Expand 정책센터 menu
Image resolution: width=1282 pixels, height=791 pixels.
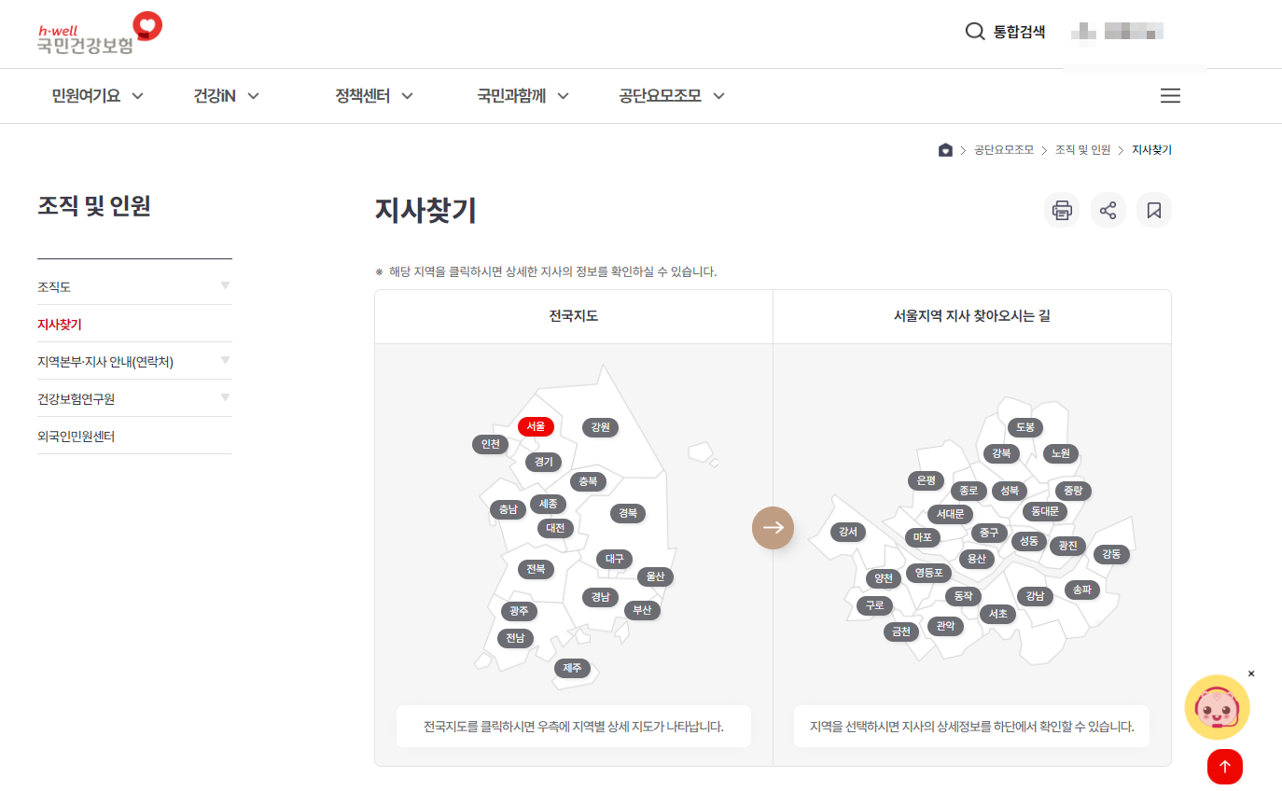[374, 95]
